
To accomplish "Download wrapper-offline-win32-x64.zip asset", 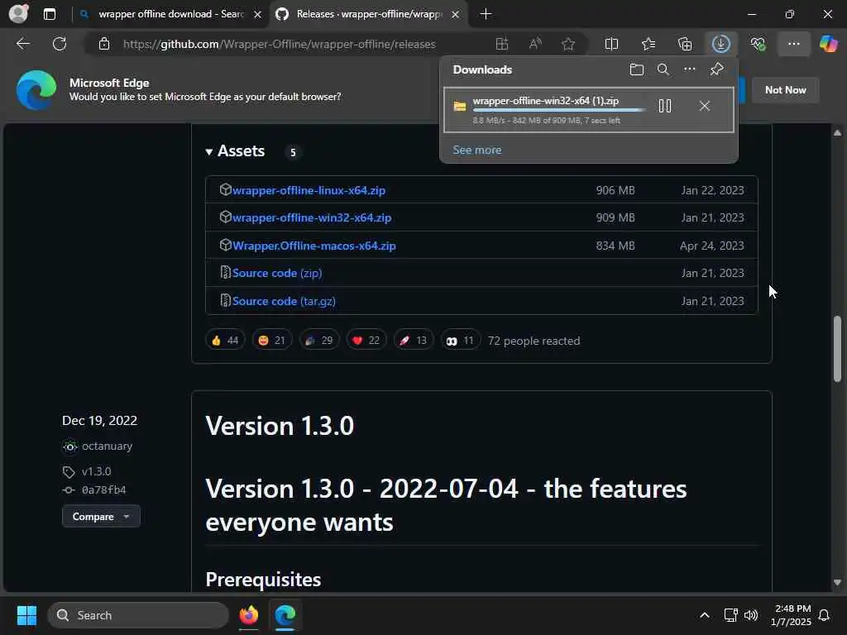I will [x=312, y=217].
